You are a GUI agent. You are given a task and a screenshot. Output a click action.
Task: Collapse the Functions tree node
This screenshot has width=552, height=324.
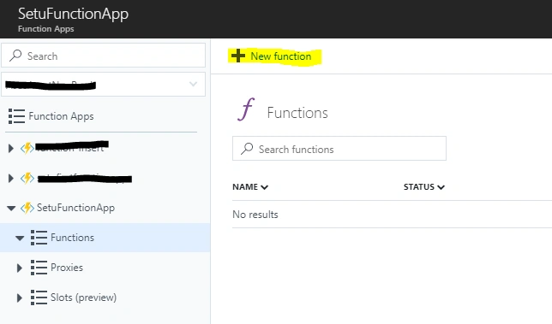click(x=20, y=239)
